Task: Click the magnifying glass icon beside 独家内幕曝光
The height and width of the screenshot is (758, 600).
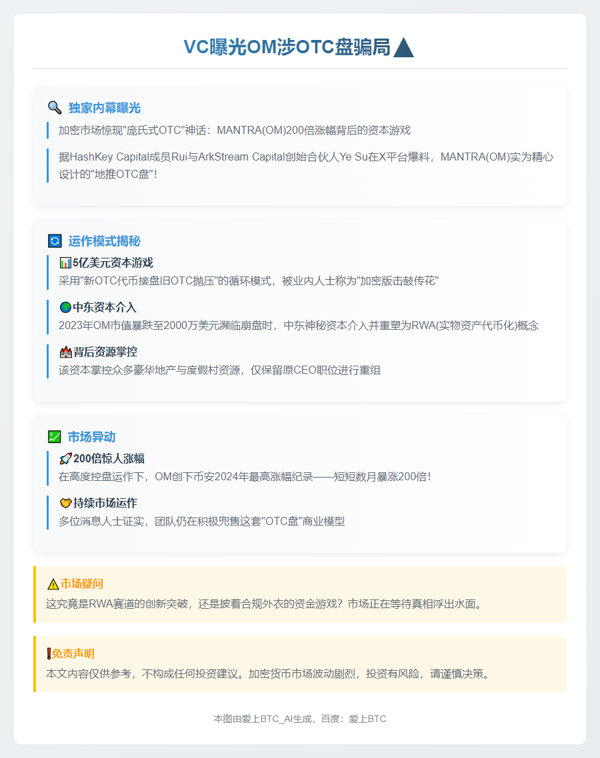Action: pyautogui.click(x=55, y=108)
